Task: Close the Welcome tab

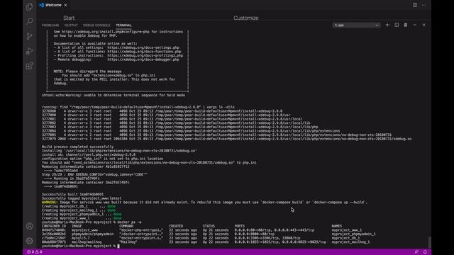Action: tap(65, 5)
